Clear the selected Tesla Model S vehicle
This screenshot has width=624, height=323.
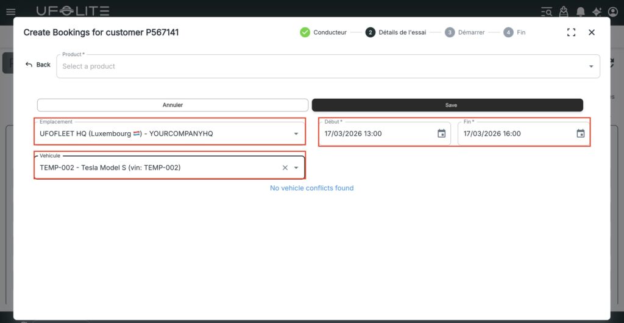285,168
